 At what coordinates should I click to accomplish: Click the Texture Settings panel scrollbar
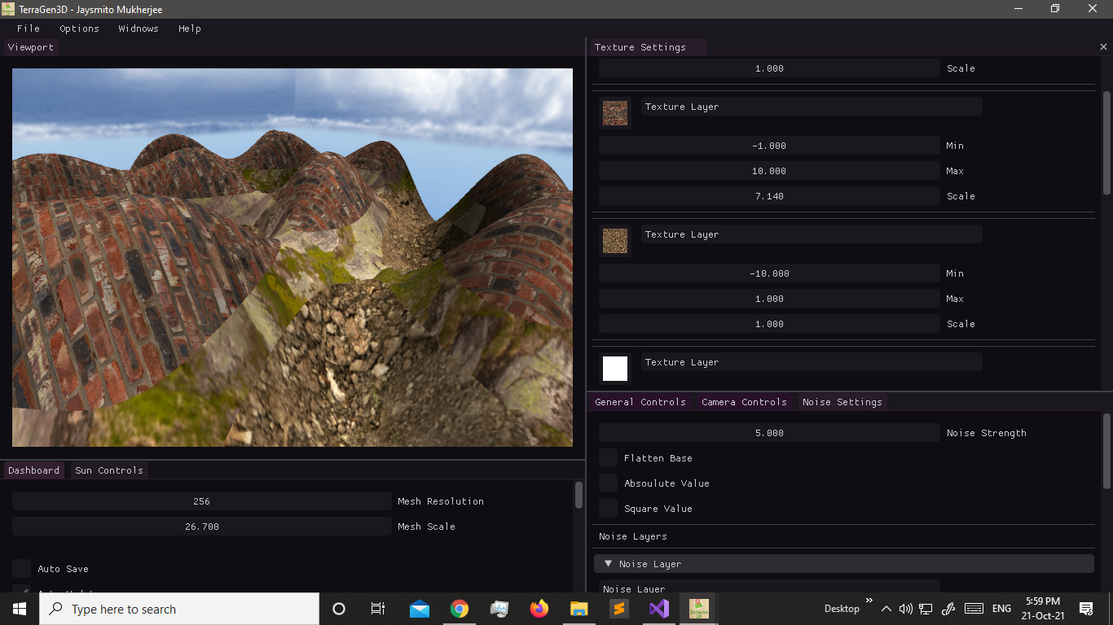coord(1106,142)
